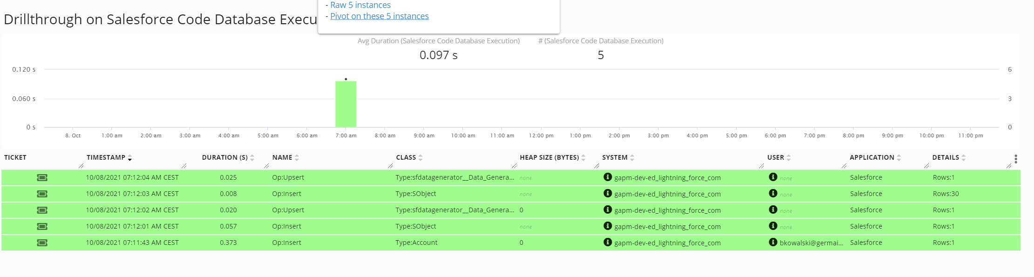Click system info icon in first row
The height and width of the screenshot is (277, 1034).
pyautogui.click(x=607, y=177)
